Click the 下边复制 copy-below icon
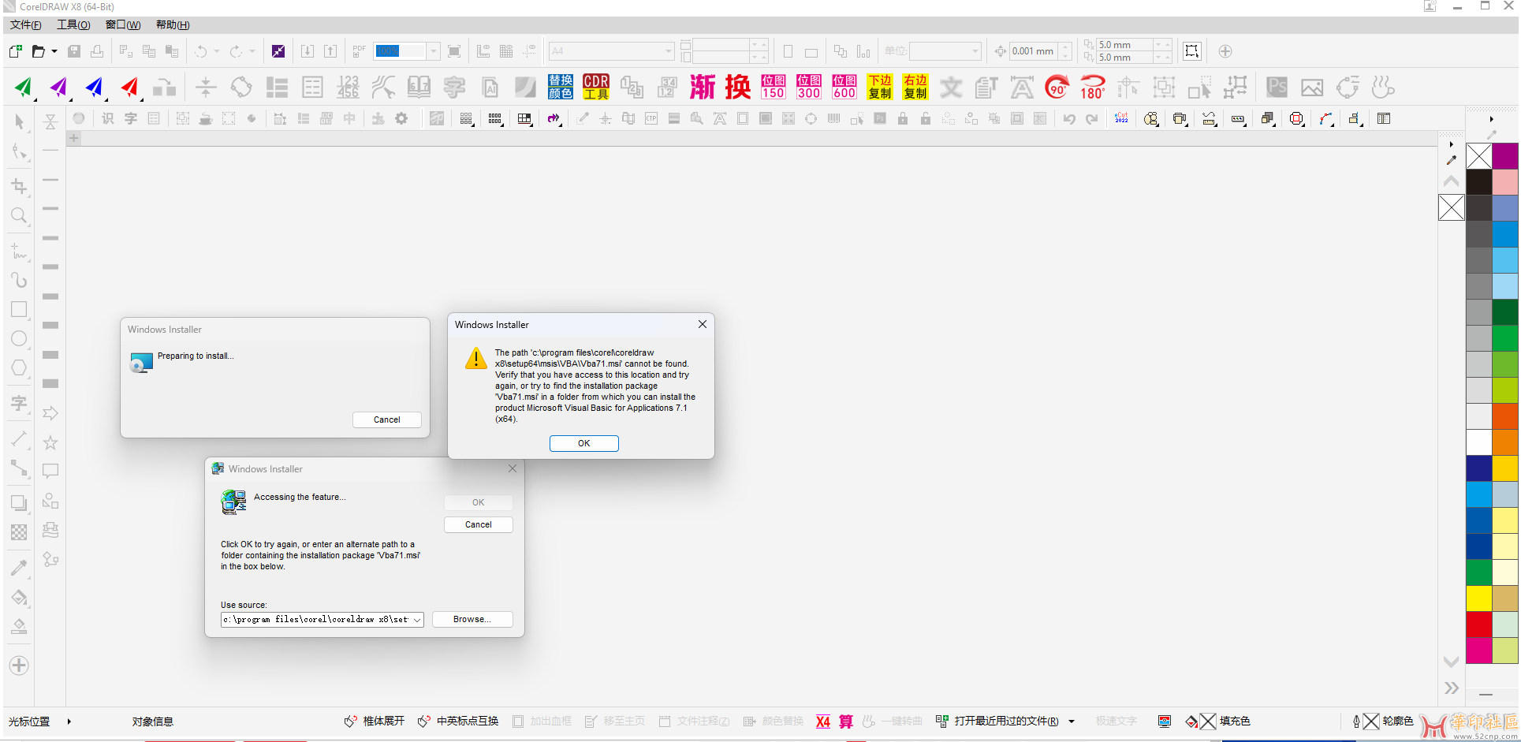 tap(880, 87)
